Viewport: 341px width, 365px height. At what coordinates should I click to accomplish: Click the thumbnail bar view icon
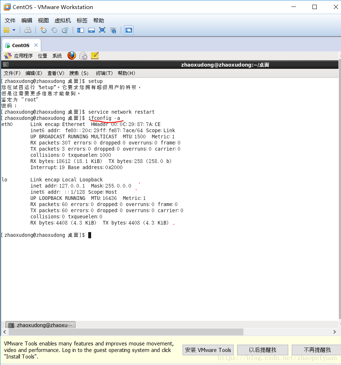tap(91, 30)
